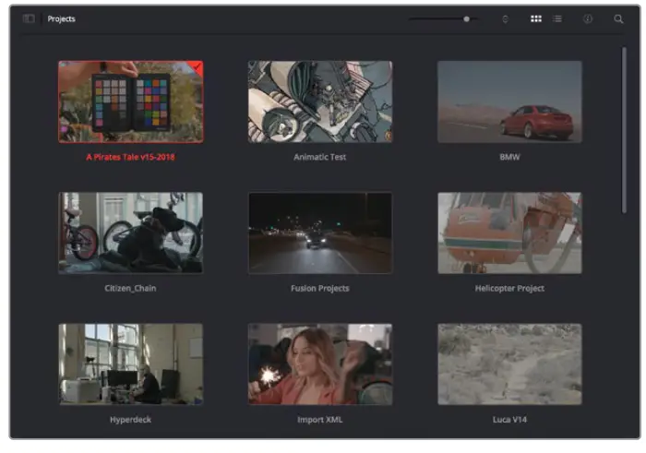Image resolution: width=646 pixels, height=453 pixels.
Task: Click the Projects panel title
Action: pyautogui.click(x=62, y=19)
